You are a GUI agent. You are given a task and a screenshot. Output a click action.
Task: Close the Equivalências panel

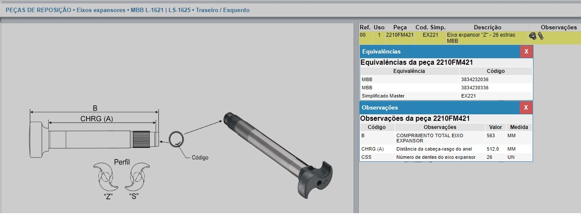(526, 51)
